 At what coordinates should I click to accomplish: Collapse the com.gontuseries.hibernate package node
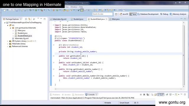tap(10, 28)
